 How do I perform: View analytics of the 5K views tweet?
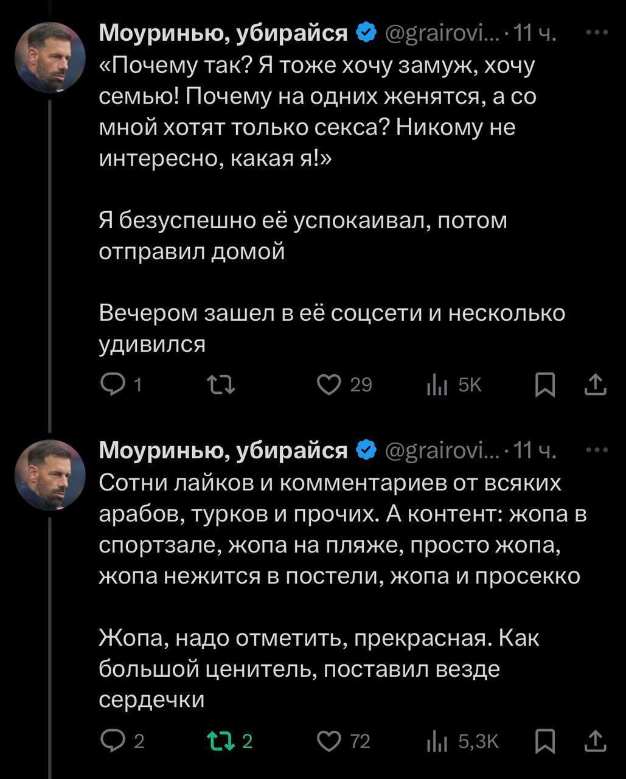pyautogui.click(x=437, y=385)
